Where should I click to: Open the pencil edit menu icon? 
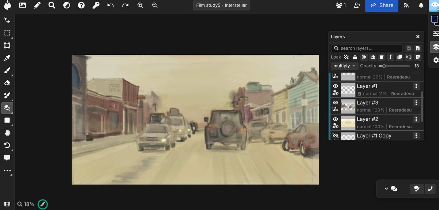click(x=37, y=5)
